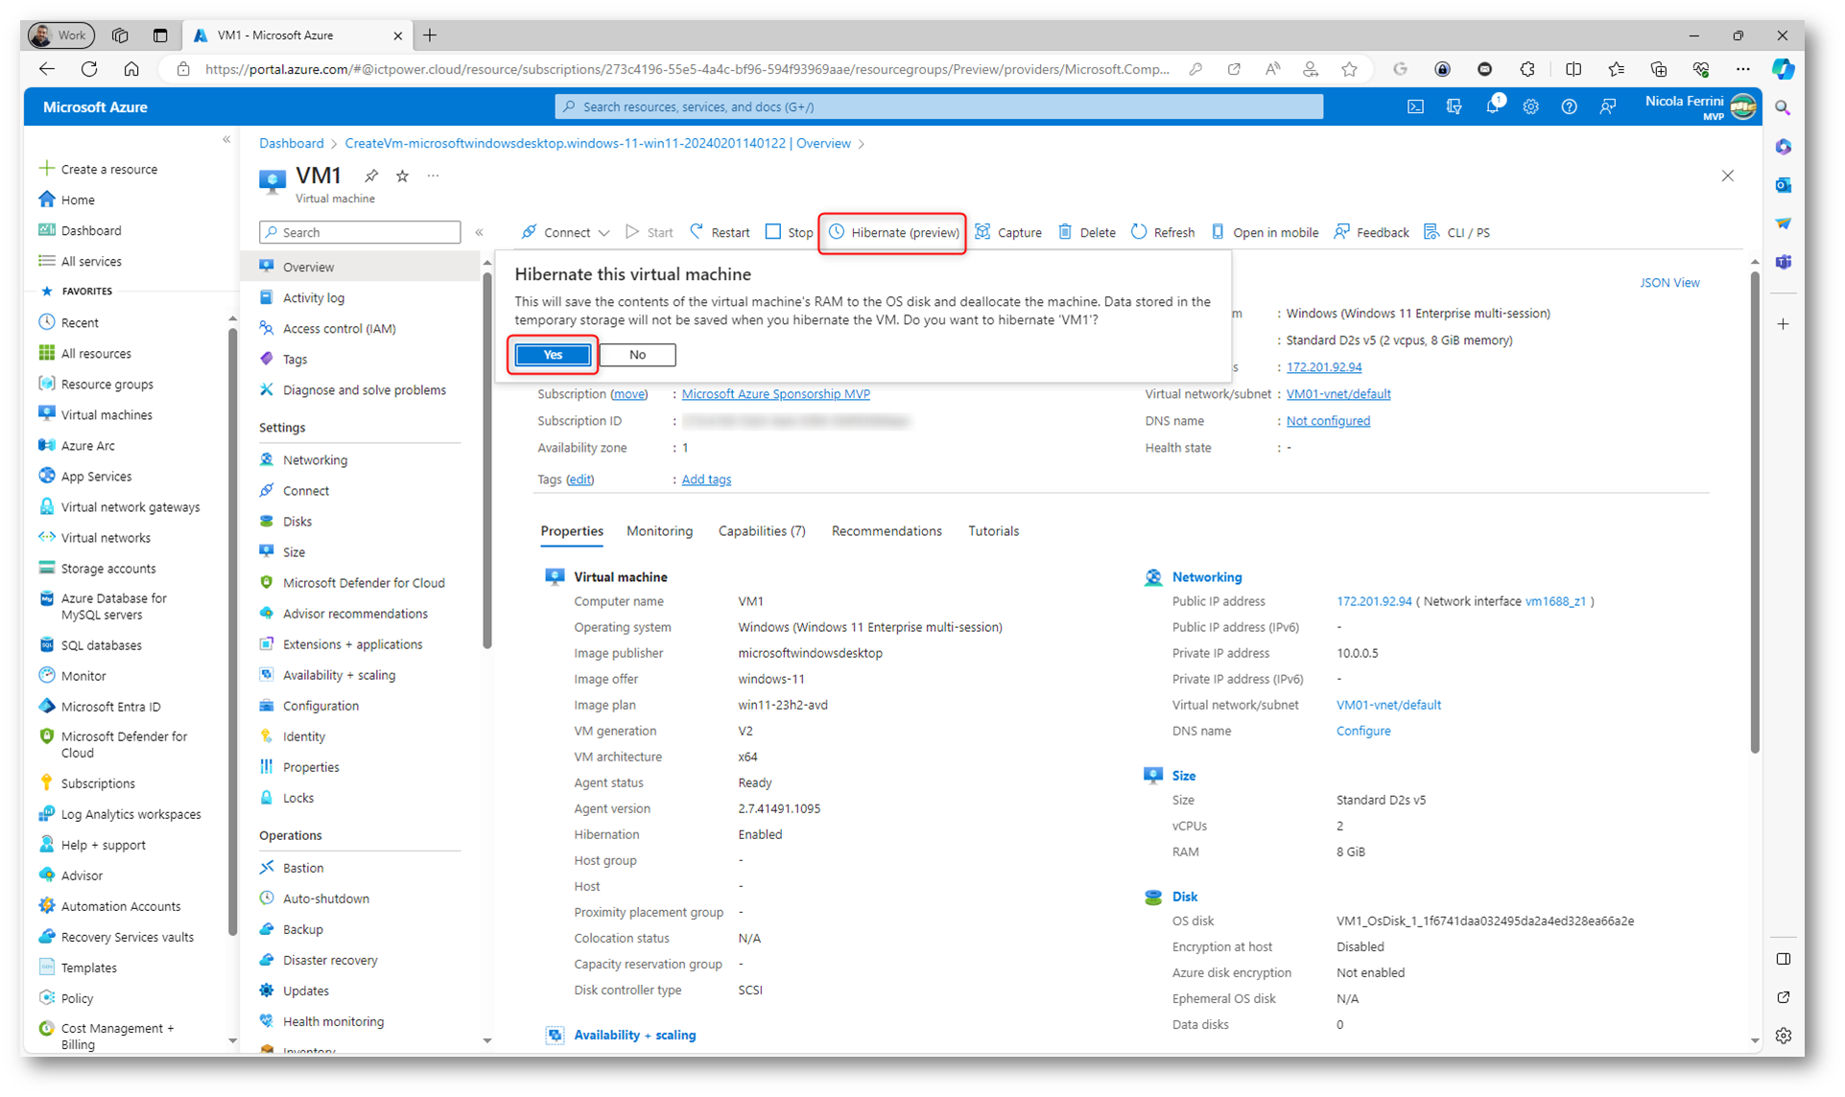The height and width of the screenshot is (1097, 1845).
Task: Click the Dashboard breadcrumb link
Action: pos(292,143)
